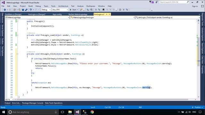Click the account avatar icon near Sign in
The width and height of the screenshot is (205, 115).
[x=202, y=6]
